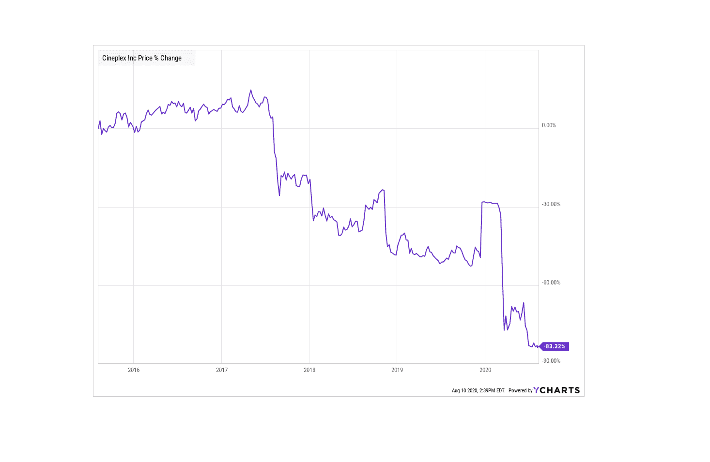Screen dimensions: 710x462
Task: Click the -60.00% y-axis label
Action: [551, 283]
